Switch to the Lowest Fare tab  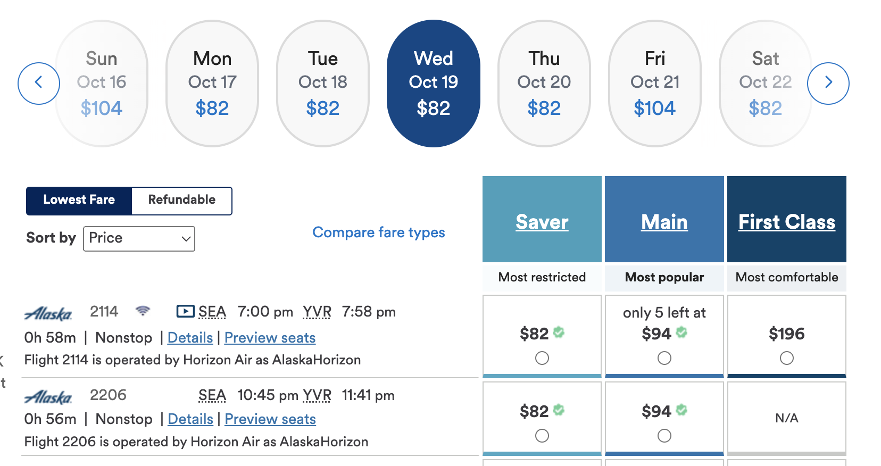pos(79,201)
